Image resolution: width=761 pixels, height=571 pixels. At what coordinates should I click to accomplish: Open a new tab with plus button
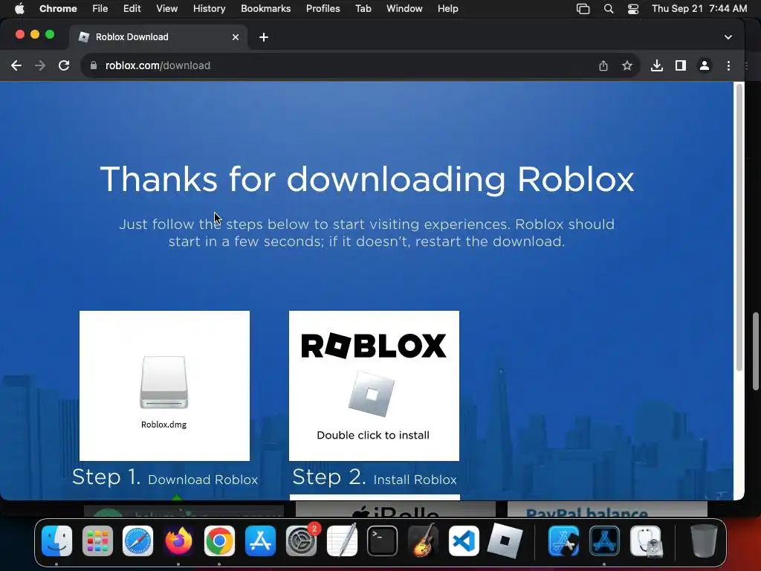(x=264, y=37)
